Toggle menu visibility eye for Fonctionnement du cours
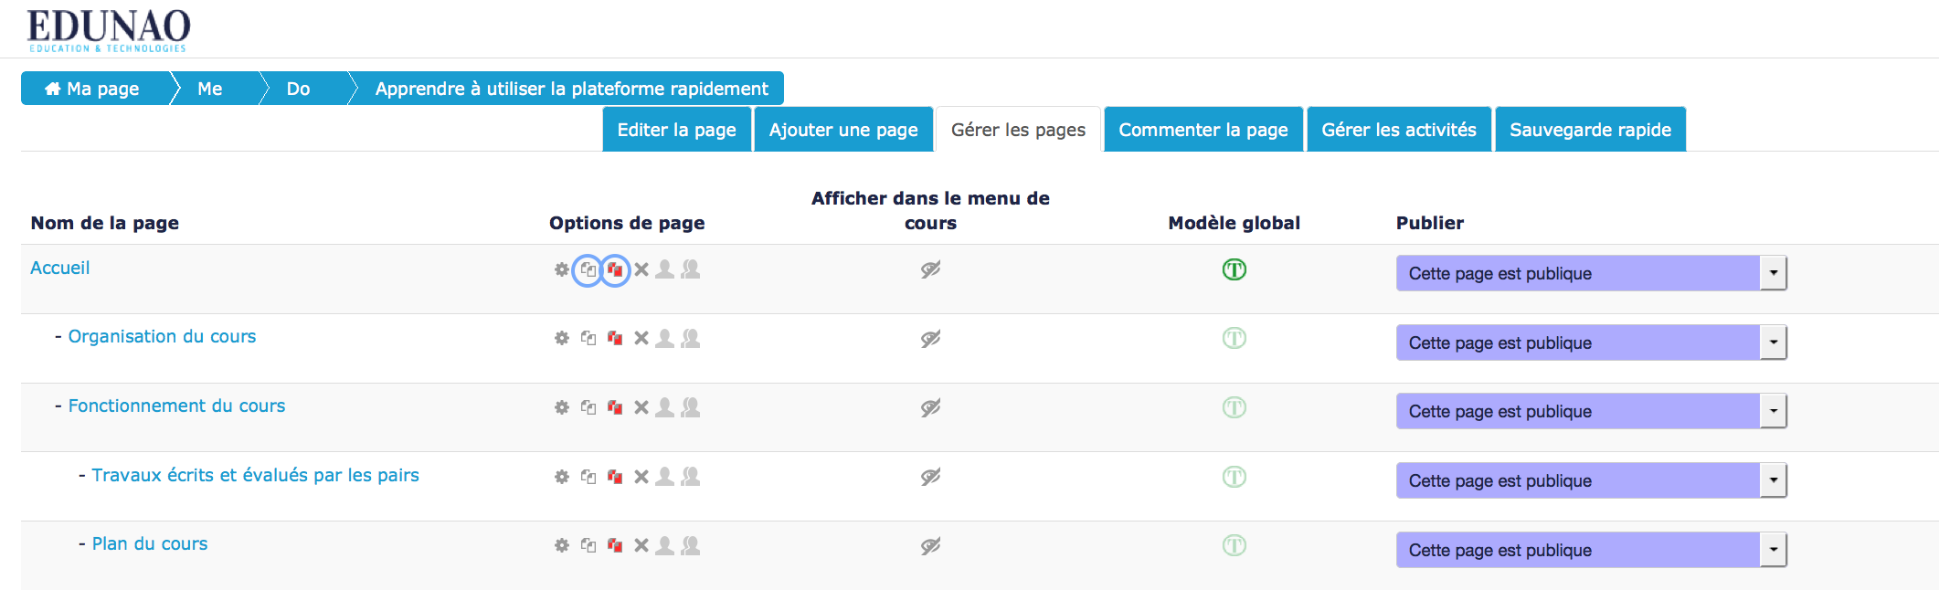 tap(930, 407)
